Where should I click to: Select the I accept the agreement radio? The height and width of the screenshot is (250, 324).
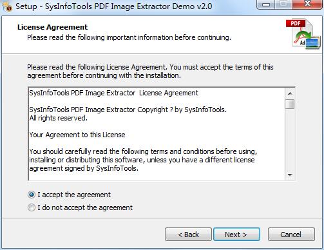(32, 195)
